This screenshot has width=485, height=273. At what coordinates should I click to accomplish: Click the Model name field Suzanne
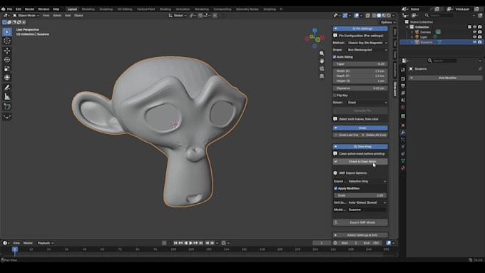(367, 210)
